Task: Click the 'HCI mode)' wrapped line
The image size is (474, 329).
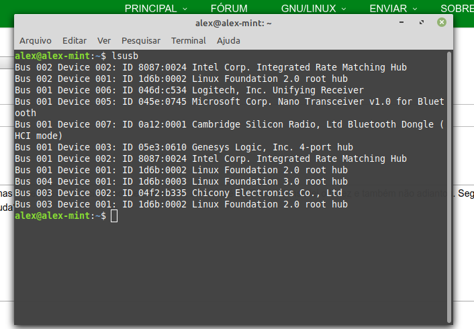Action: [38, 136]
